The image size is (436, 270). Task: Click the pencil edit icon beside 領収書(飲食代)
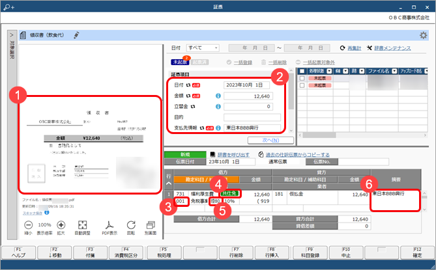pyautogui.click(x=76, y=35)
